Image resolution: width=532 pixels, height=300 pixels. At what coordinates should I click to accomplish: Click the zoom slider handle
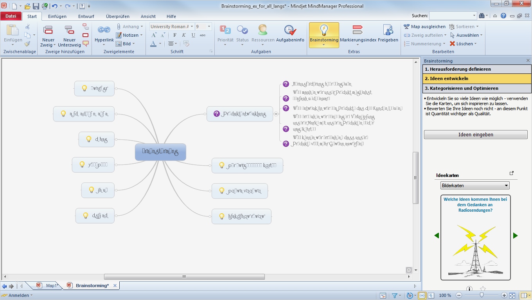click(x=482, y=296)
